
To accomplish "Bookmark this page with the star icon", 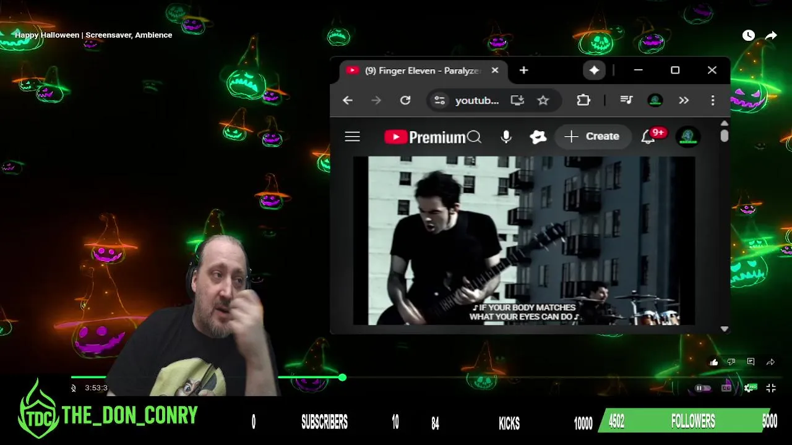I will pyautogui.click(x=543, y=100).
